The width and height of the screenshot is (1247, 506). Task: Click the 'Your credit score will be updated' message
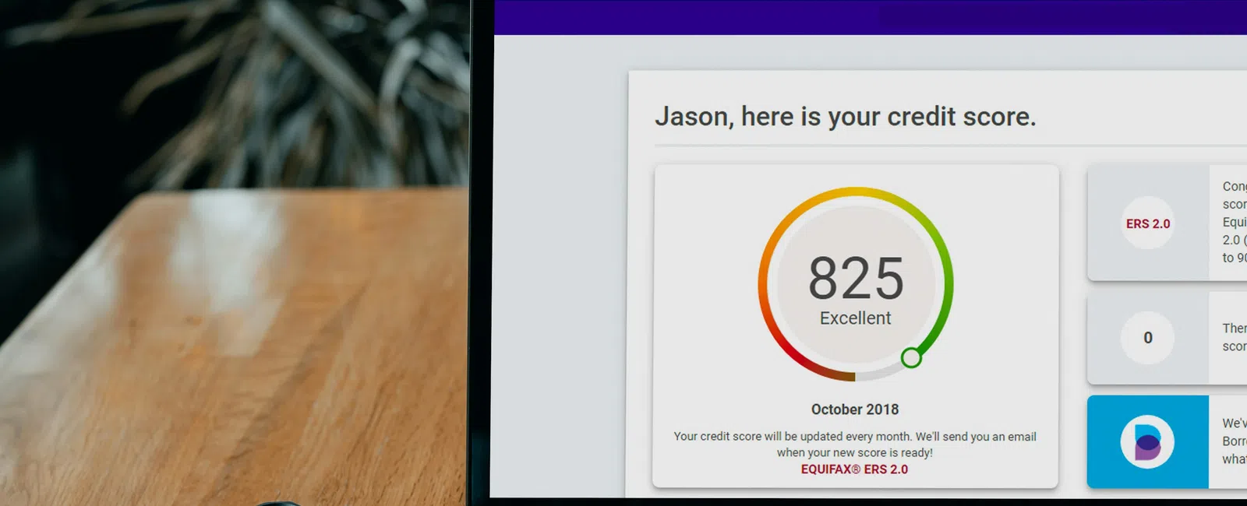tap(855, 445)
